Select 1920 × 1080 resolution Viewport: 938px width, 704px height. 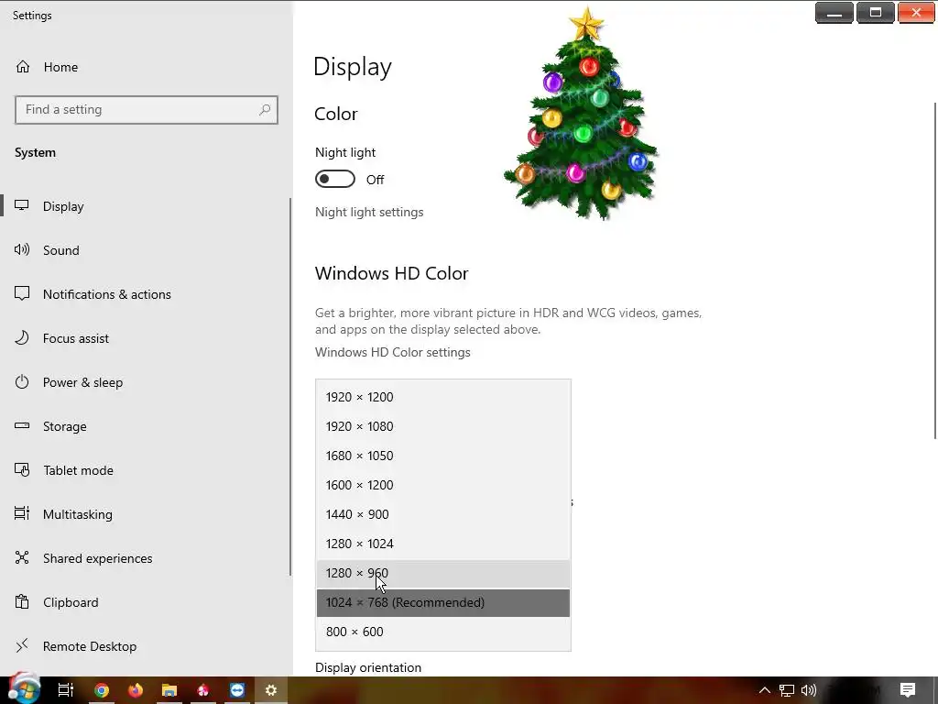point(443,426)
